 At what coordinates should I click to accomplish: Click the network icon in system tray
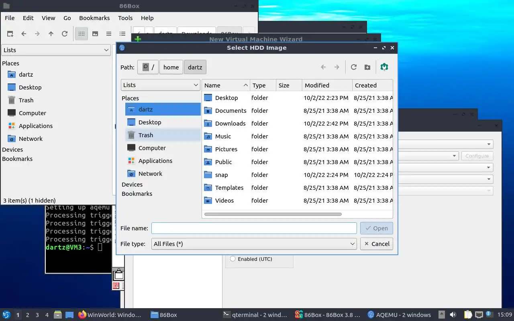coord(479,315)
